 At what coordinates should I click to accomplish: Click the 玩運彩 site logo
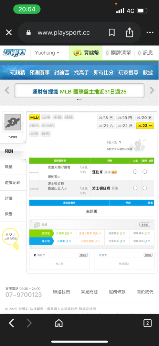point(14,53)
